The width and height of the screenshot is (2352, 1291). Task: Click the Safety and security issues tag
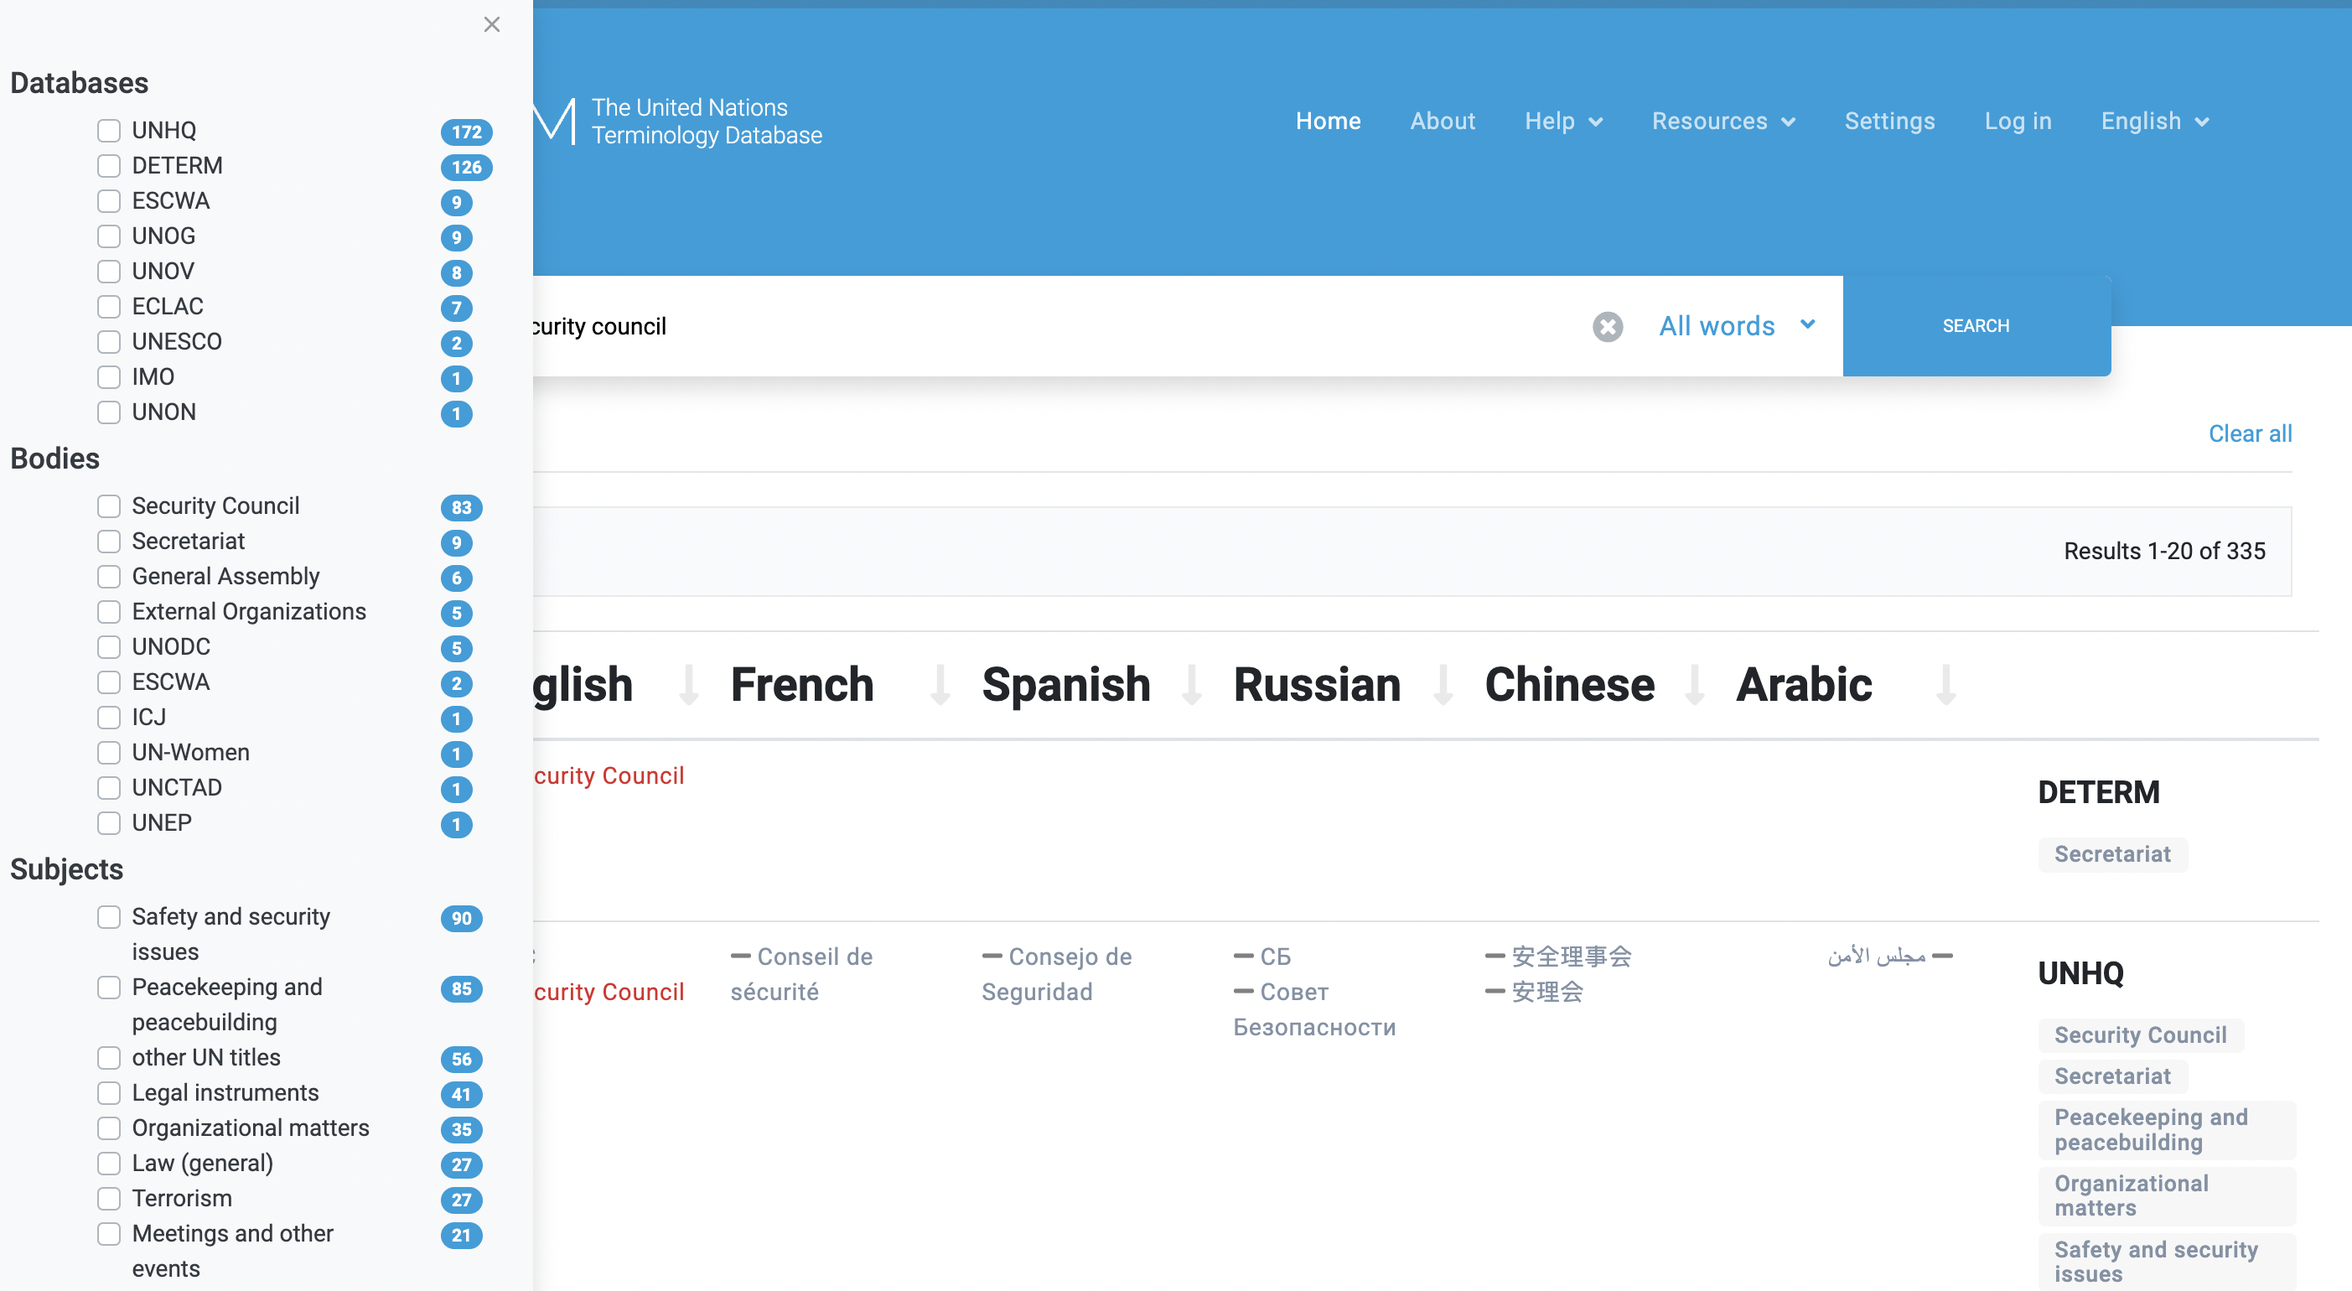[2166, 1262]
